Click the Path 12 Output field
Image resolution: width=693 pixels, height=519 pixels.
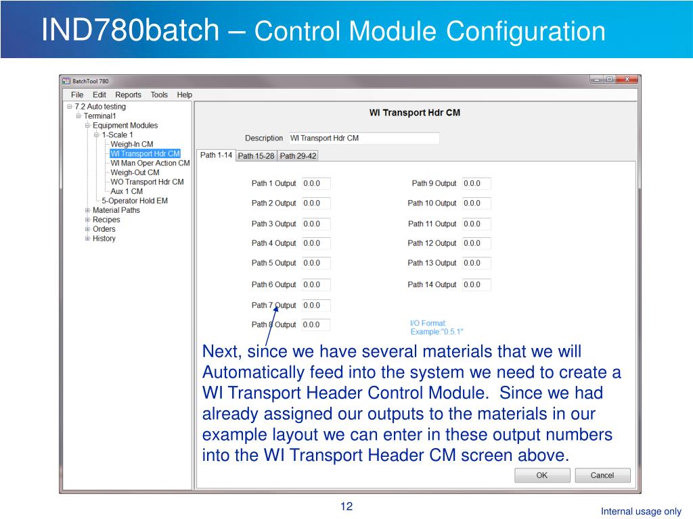click(x=476, y=243)
